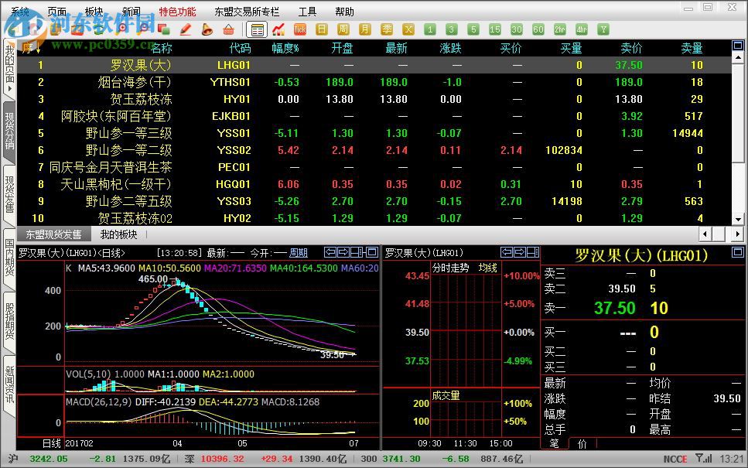The width and height of the screenshot is (748, 468).
Task: Switch to quarterly 季 period
Action: (387, 29)
